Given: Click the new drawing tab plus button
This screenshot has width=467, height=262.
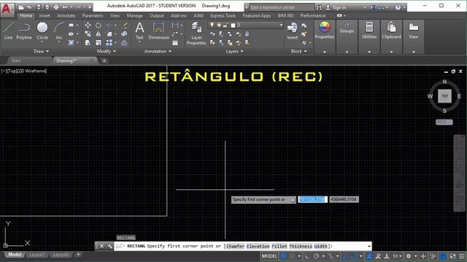Looking at the screenshot, I should point(104,61).
